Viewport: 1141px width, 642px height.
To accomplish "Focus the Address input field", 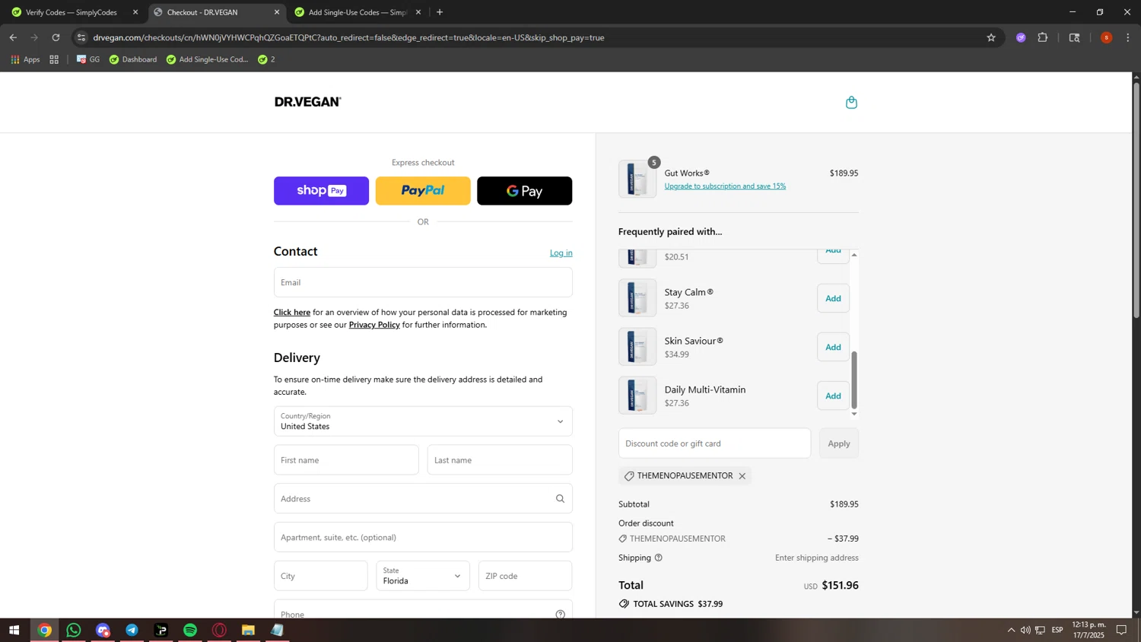I will tap(423, 499).
